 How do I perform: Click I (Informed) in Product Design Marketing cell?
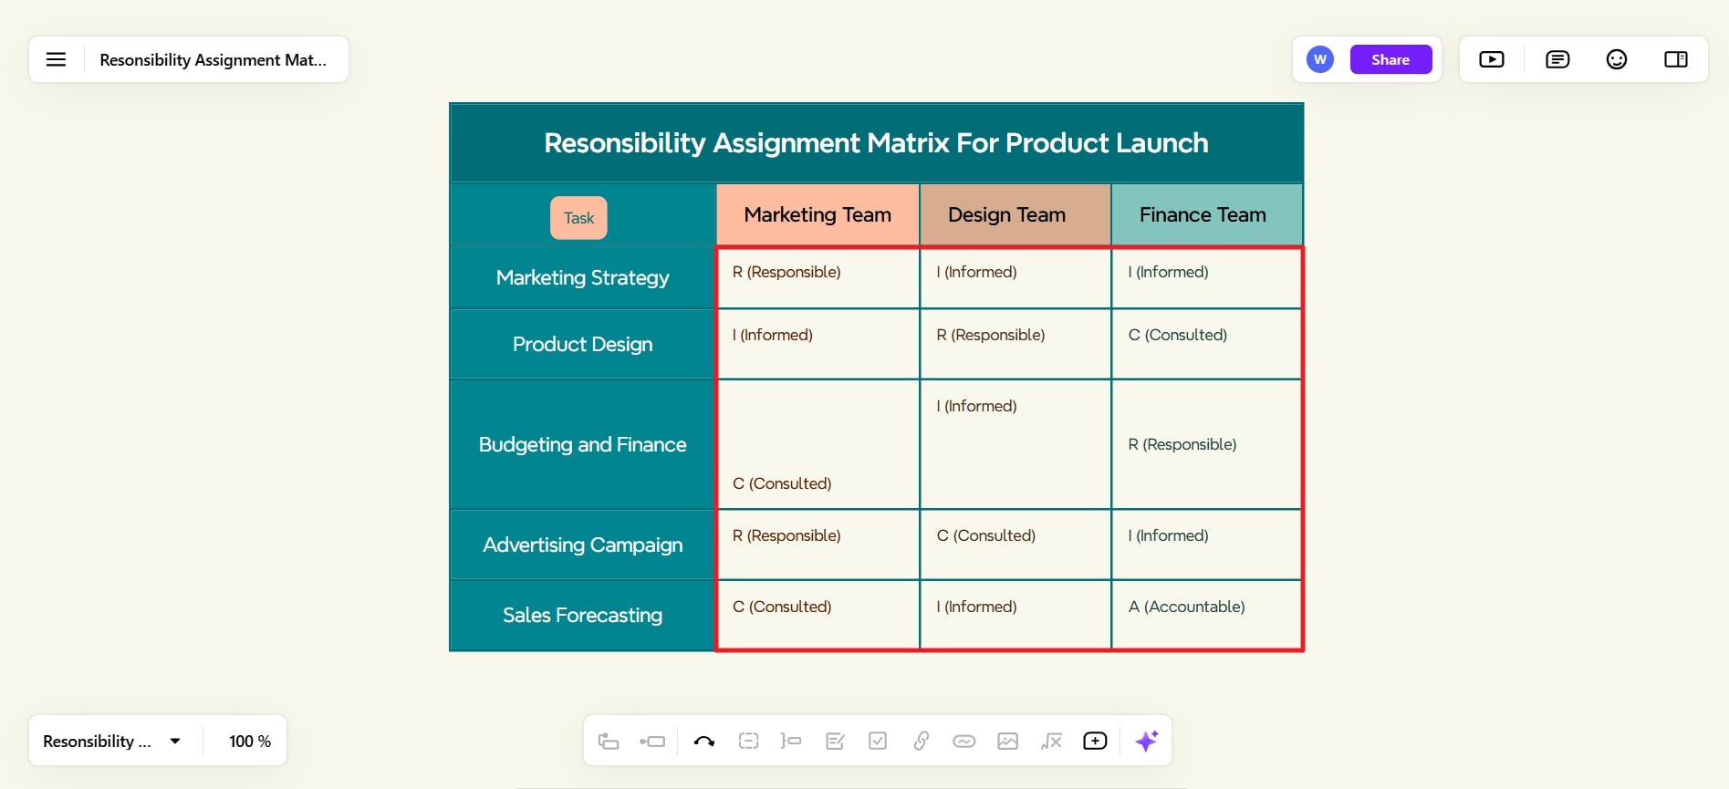pos(772,335)
